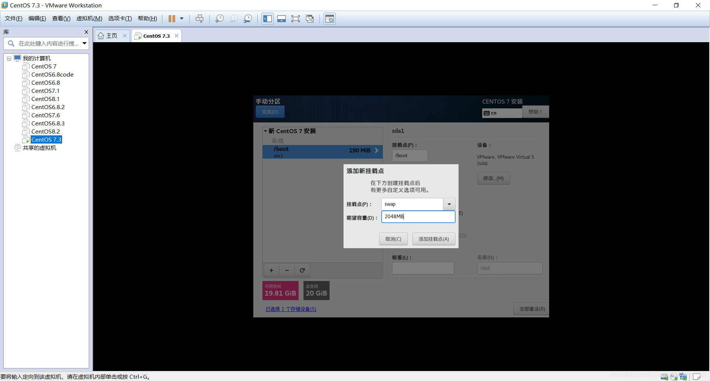Click the pause virtual machine icon

pyautogui.click(x=172, y=18)
